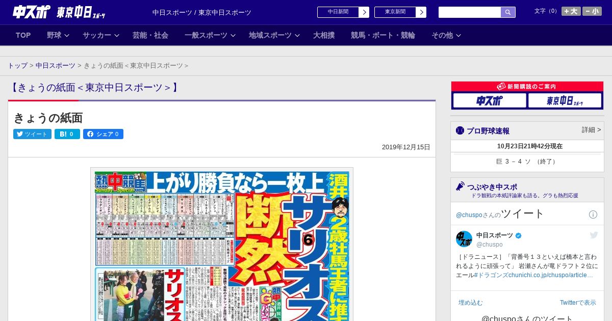
Task: Focus the header search input field
Action: [x=470, y=12]
